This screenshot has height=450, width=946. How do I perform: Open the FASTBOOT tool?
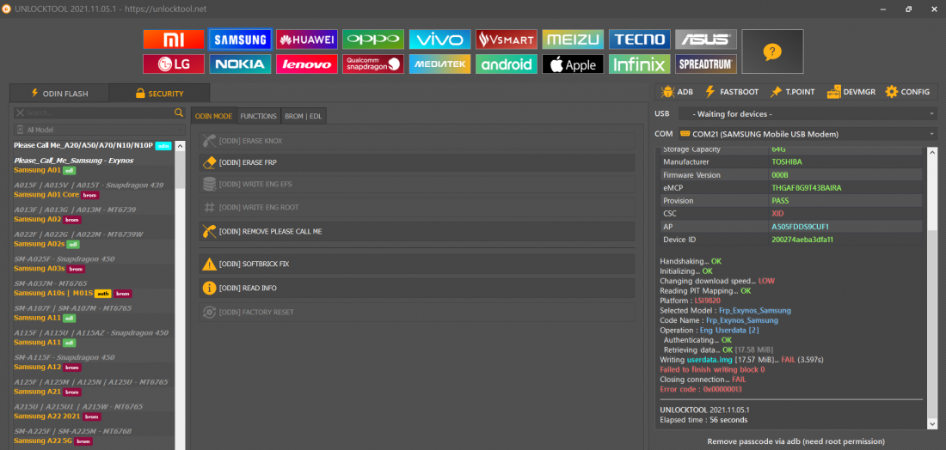pyautogui.click(x=731, y=92)
